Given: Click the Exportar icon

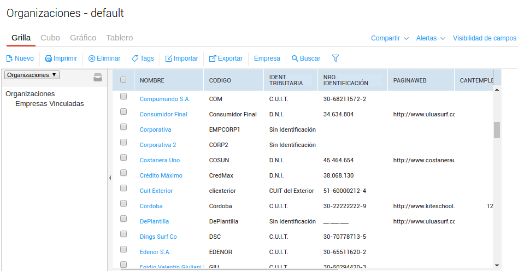Looking at the screenshot, I should tap(213, 58).
